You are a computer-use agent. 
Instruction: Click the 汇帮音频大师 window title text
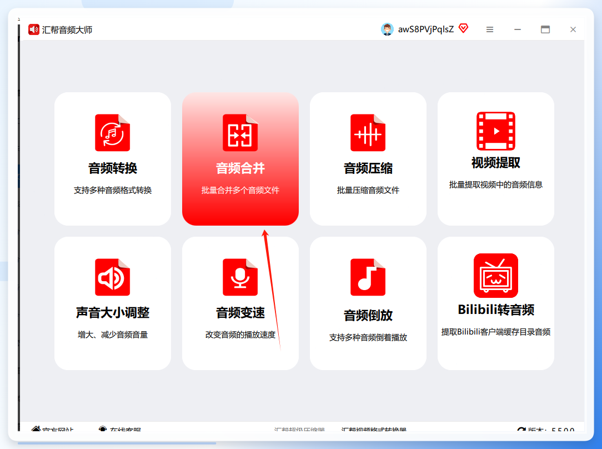click(67, 30)
